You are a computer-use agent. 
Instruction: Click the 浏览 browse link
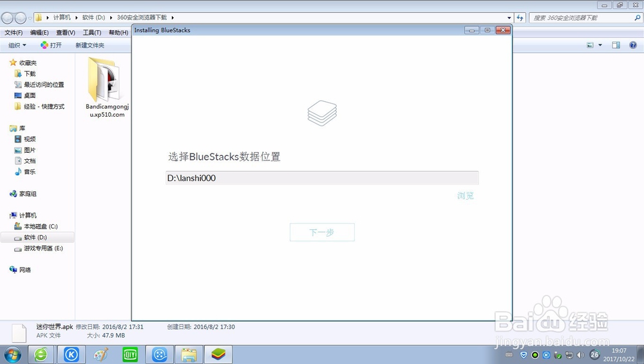[x=466, y=196]
